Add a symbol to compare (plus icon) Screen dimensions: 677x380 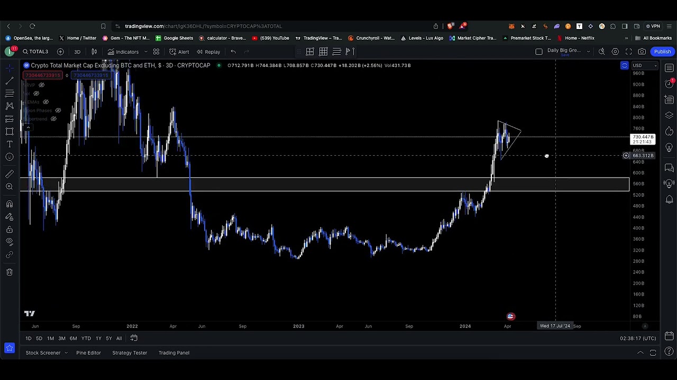click(60, 52)
